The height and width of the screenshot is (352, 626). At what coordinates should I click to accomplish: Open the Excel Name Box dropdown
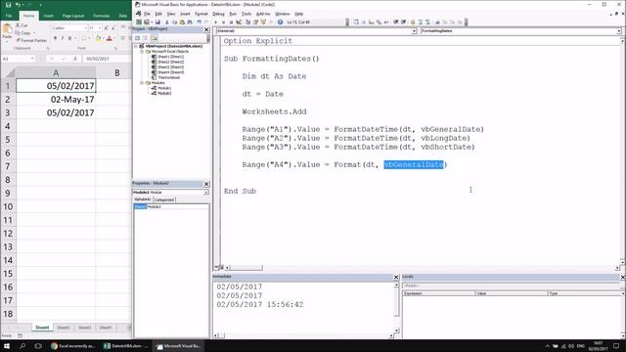[32, 59]
